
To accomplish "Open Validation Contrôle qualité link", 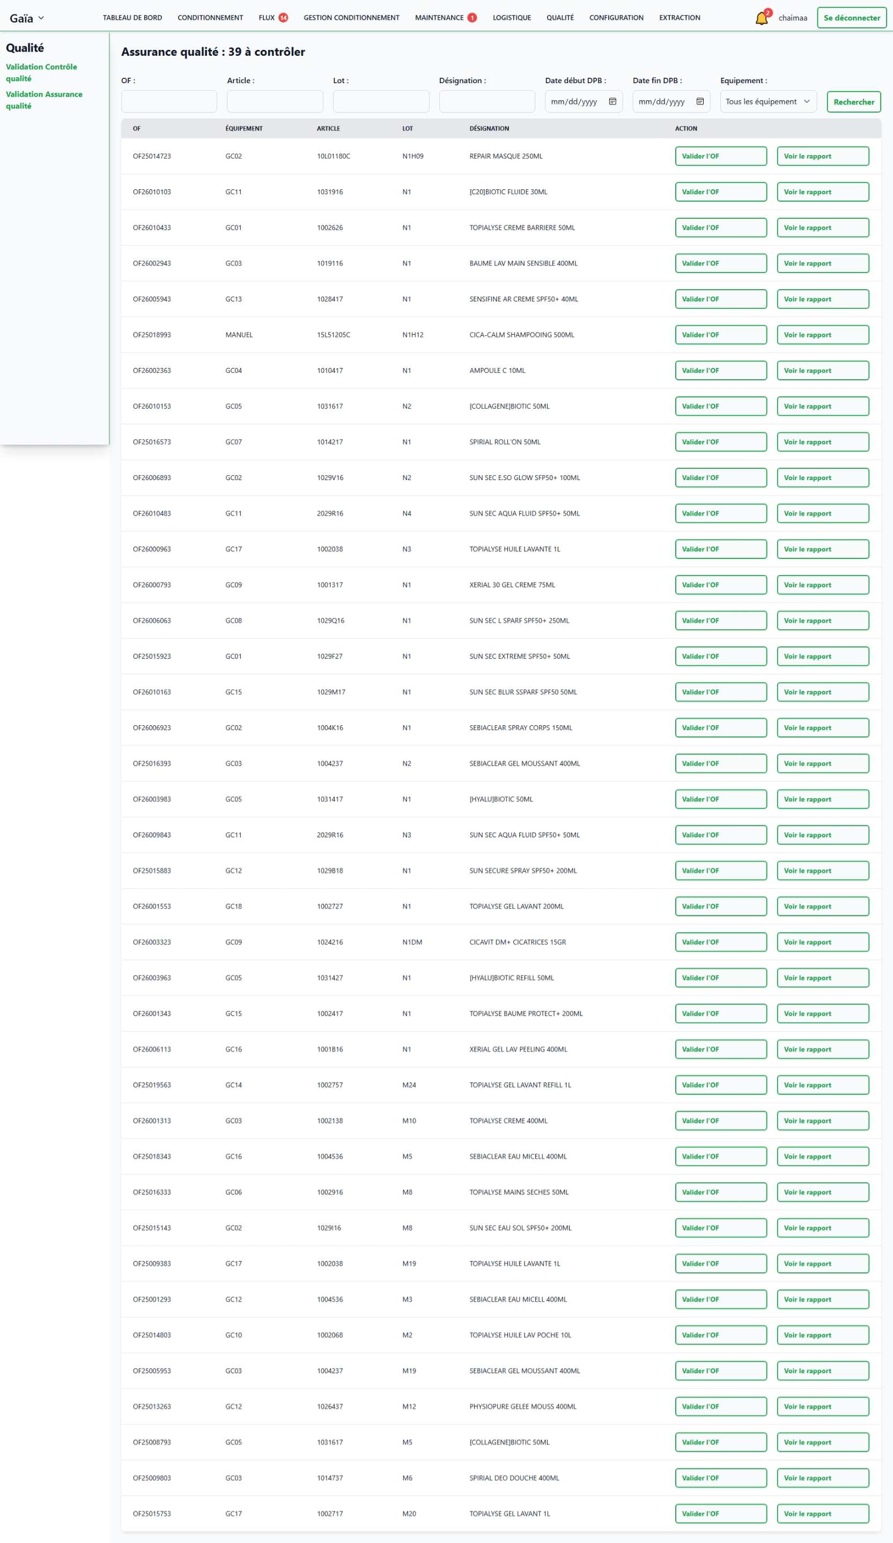I will (42, 72).
